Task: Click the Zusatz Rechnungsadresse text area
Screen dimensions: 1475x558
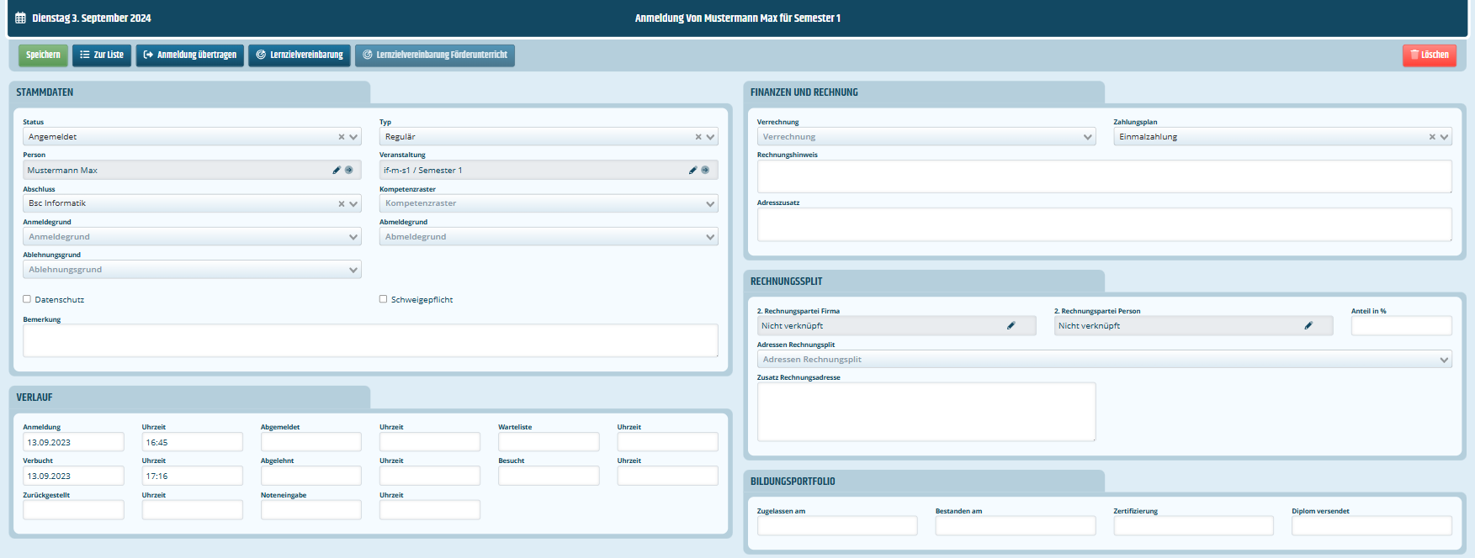Action: [x=926, y=412]
